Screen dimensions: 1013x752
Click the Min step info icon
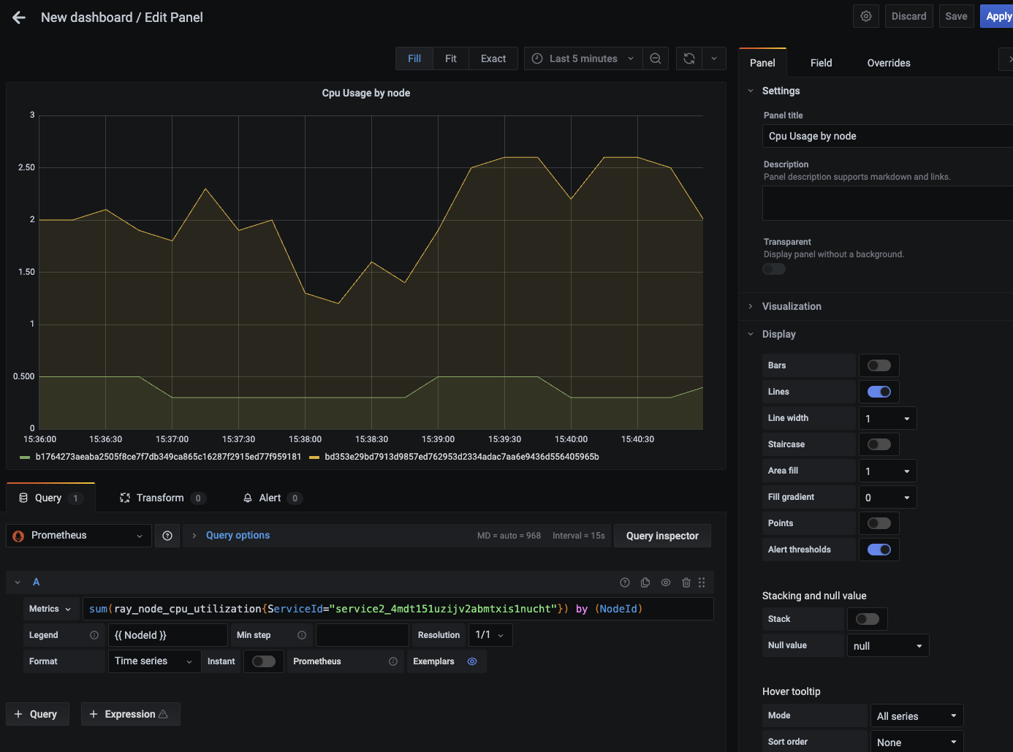click(x=302, y=635)
